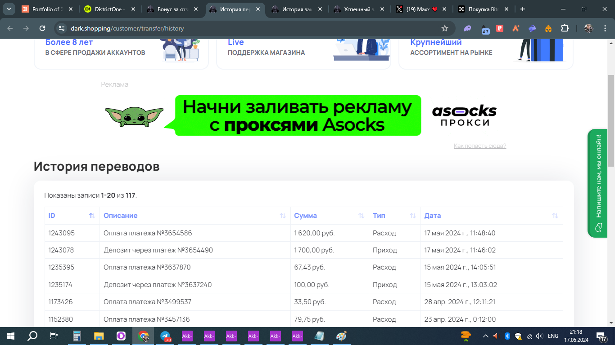Image resolution: width=615 pixels, height=345 pixels.
Task: Open the network Wi-Fi tray icon
Action: (x=529, y=336)
